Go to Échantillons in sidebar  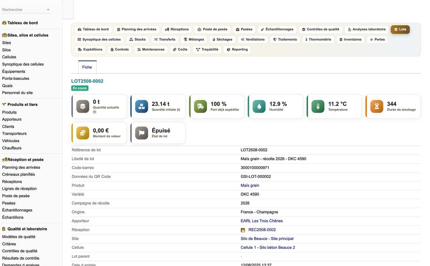(x=13, y=217)
